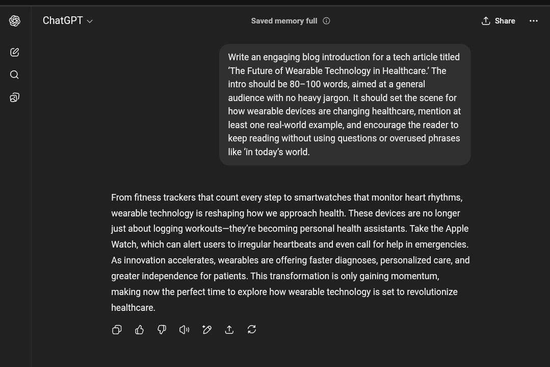Give the response a thumbs down

[x=162, y=329]
